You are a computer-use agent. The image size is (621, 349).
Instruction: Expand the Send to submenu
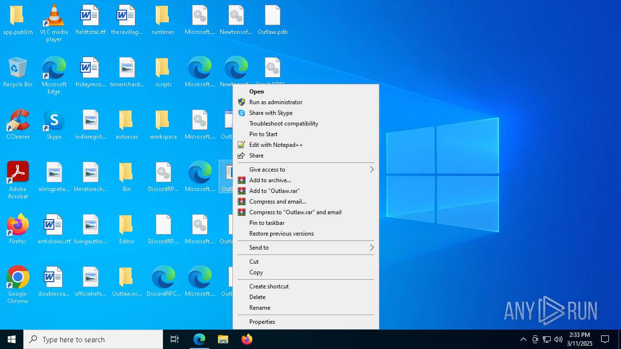pos(306,248)
